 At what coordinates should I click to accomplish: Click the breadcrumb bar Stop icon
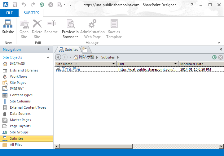(221, 57)
